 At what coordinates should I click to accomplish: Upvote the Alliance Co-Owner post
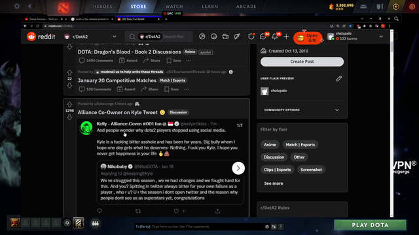[69, 104]
